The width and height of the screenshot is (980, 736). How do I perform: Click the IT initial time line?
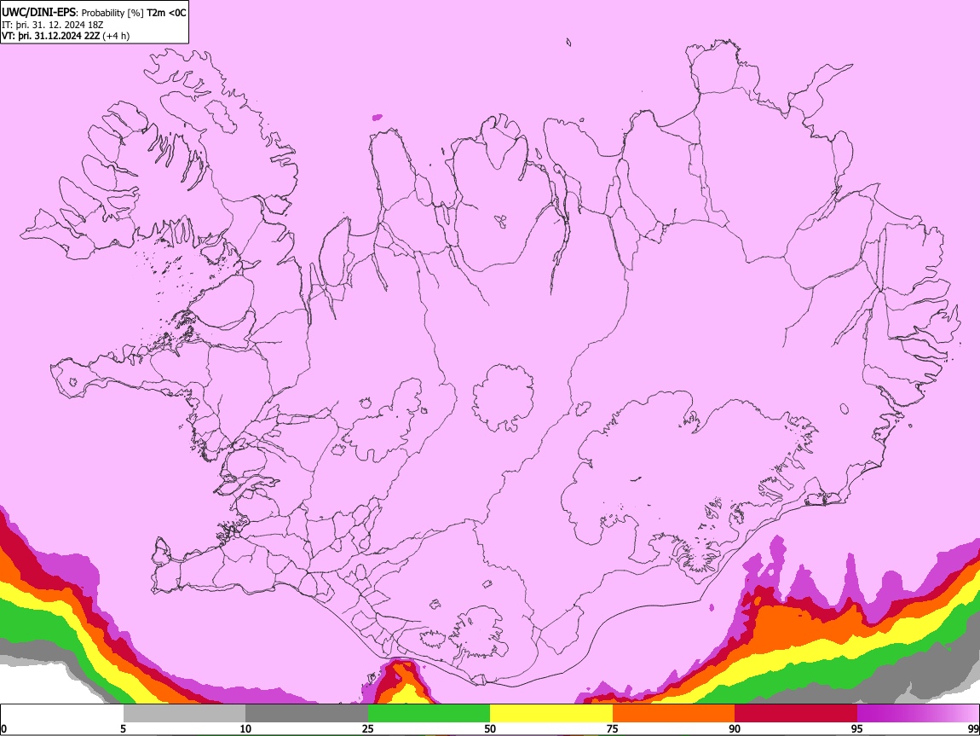tap(53, 25)
